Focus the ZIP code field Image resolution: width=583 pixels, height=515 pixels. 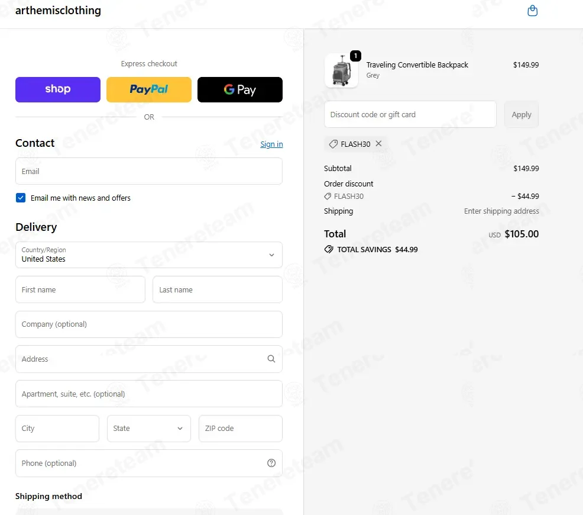(241, 429)
